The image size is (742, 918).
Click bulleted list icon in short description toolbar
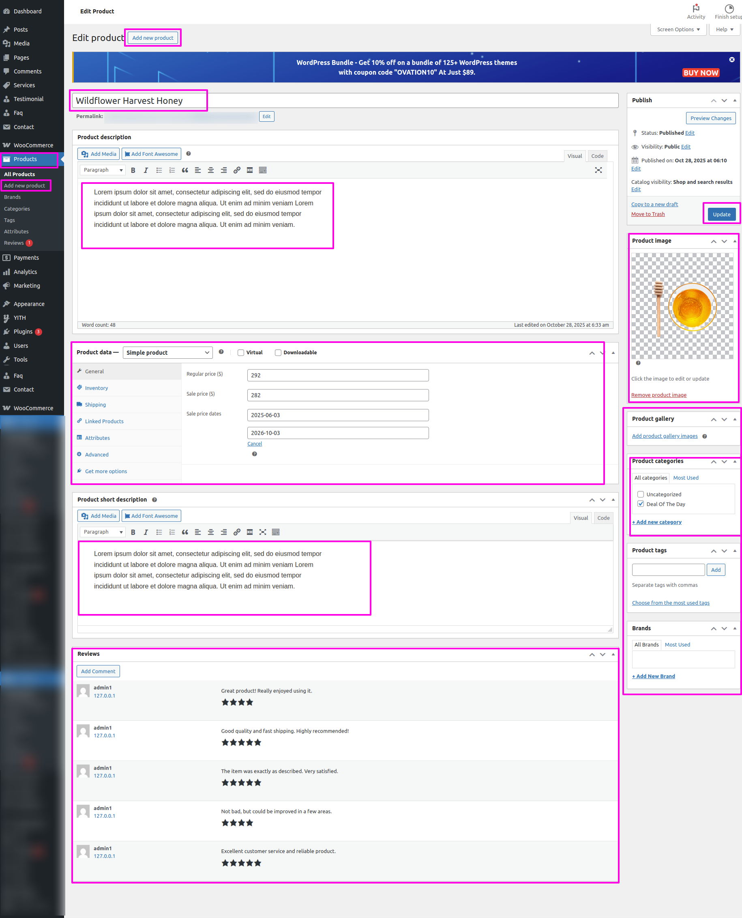[x=159, y=532]
